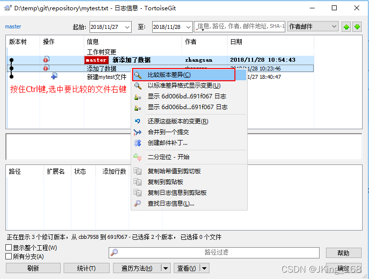
Task: Open 查找日志信息(L)... menu entry
Action: pos(189,204)
